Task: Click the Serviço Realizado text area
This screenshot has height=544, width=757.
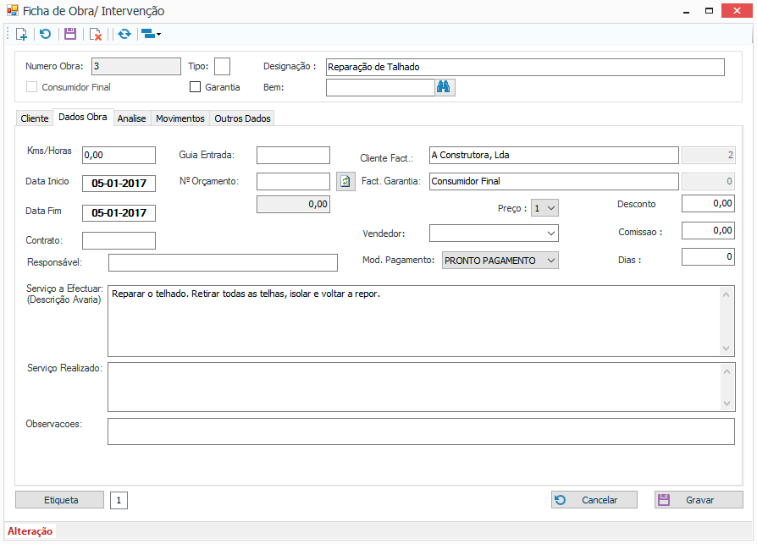Action: pos(421,387)
